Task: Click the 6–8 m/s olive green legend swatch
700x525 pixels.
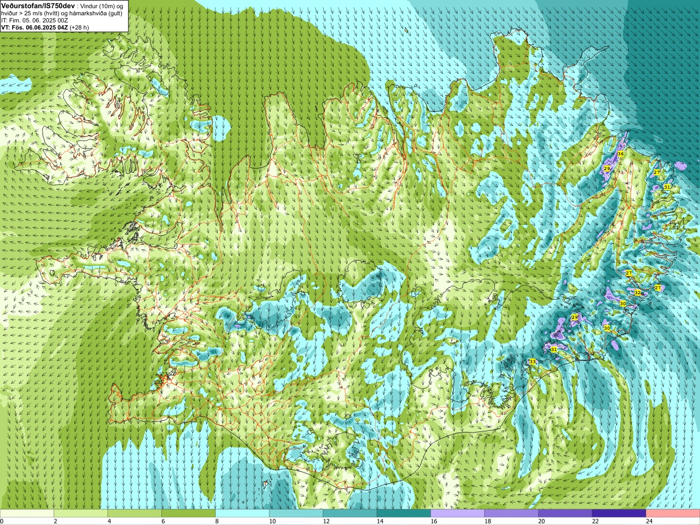Action: tap(188, 514)
